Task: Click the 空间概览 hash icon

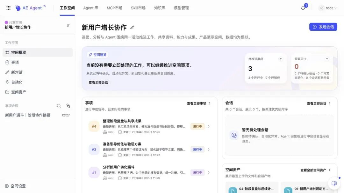Action: (x=7, y=52)
